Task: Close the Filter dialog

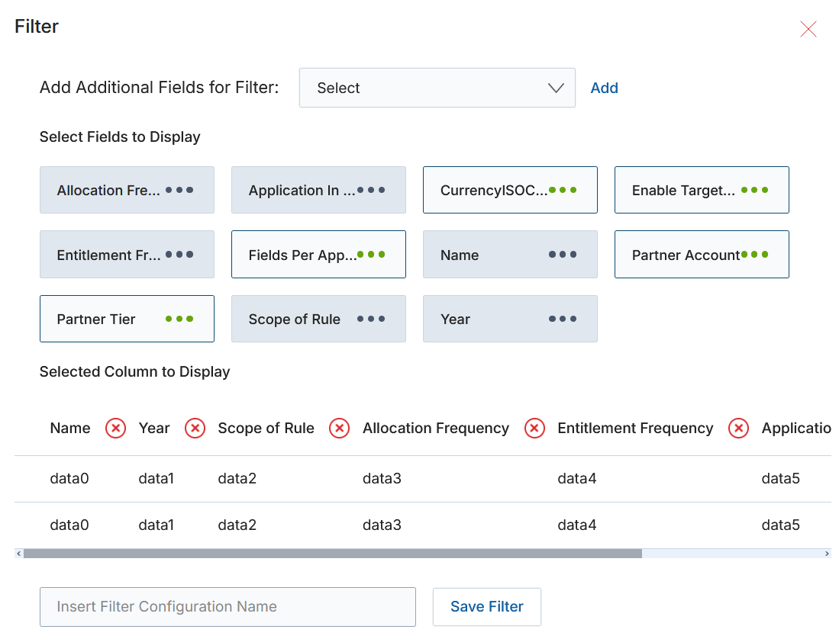Action: (x=808, y=29)
